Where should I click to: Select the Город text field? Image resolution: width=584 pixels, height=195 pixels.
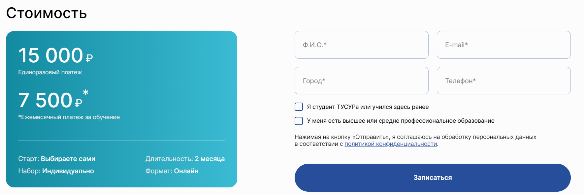tap(361, 81)
